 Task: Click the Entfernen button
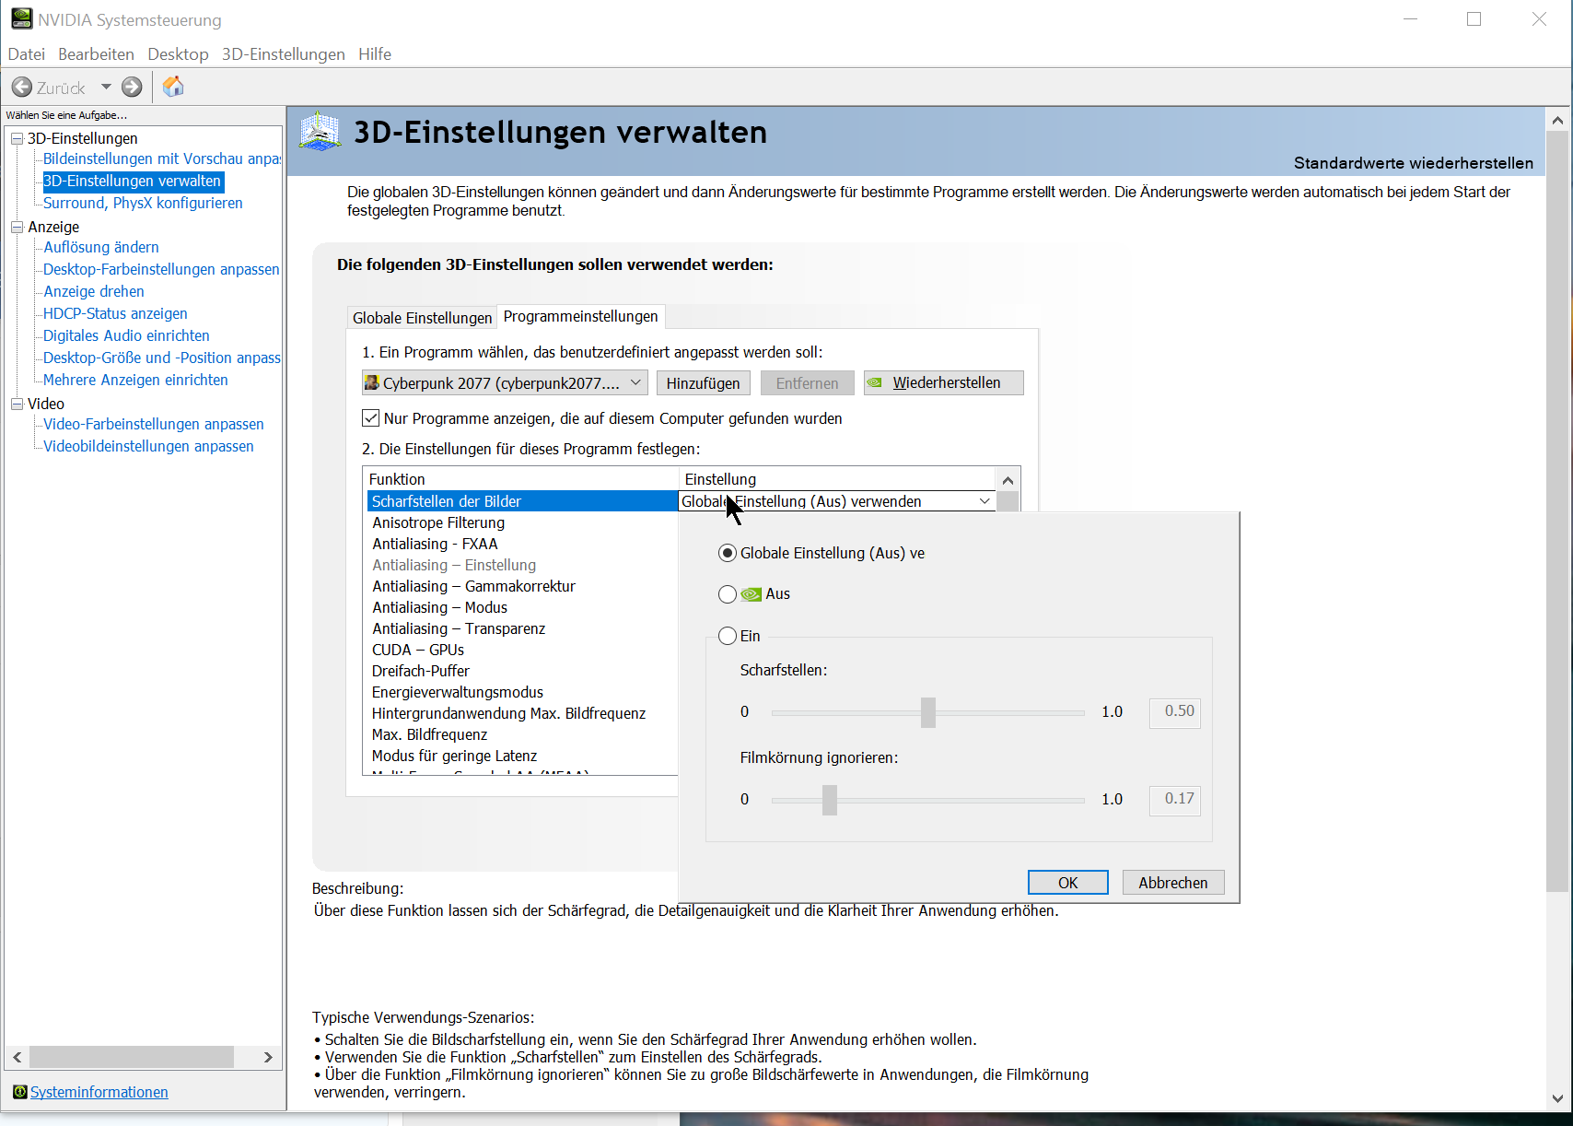808,383
